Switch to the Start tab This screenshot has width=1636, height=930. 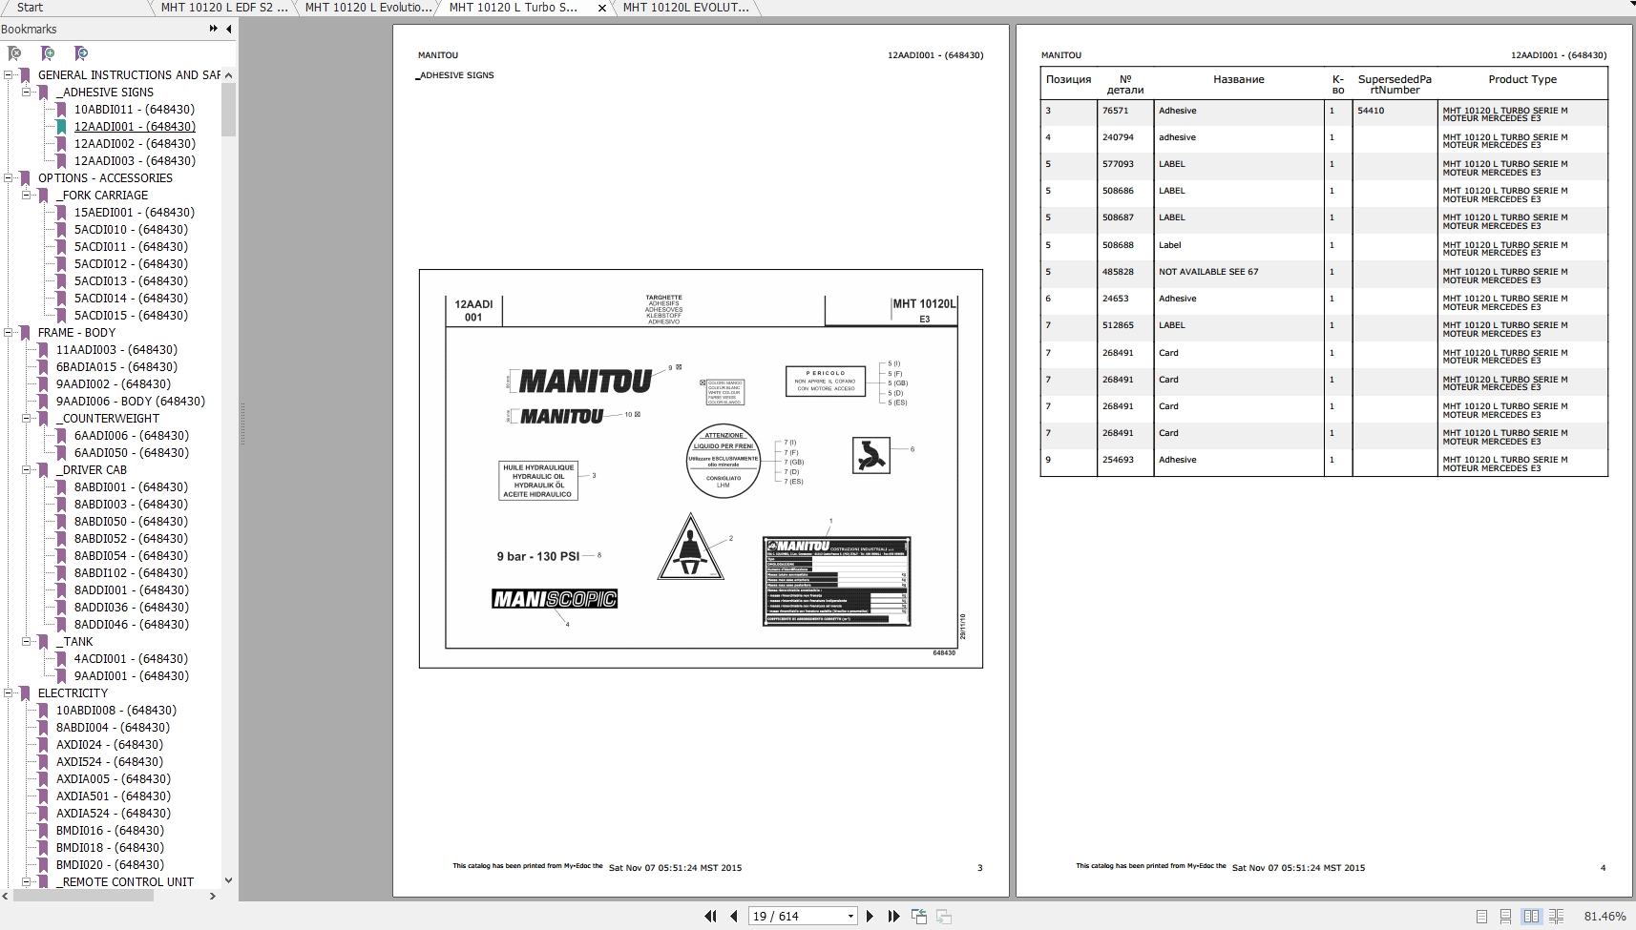29,8
